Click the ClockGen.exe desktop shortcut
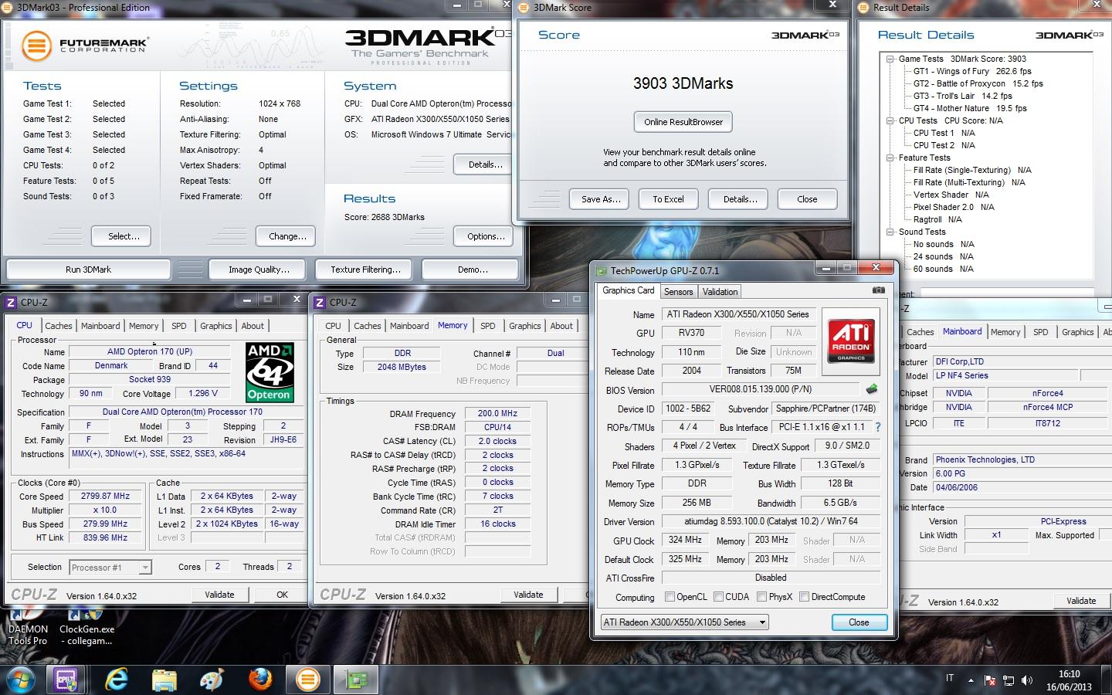The width and height of the screenshot is (1112, 695). coord(86,627)
